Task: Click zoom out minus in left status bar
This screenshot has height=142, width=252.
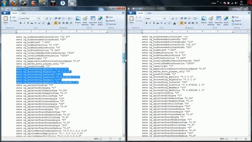Action: [x=101, y=138]
